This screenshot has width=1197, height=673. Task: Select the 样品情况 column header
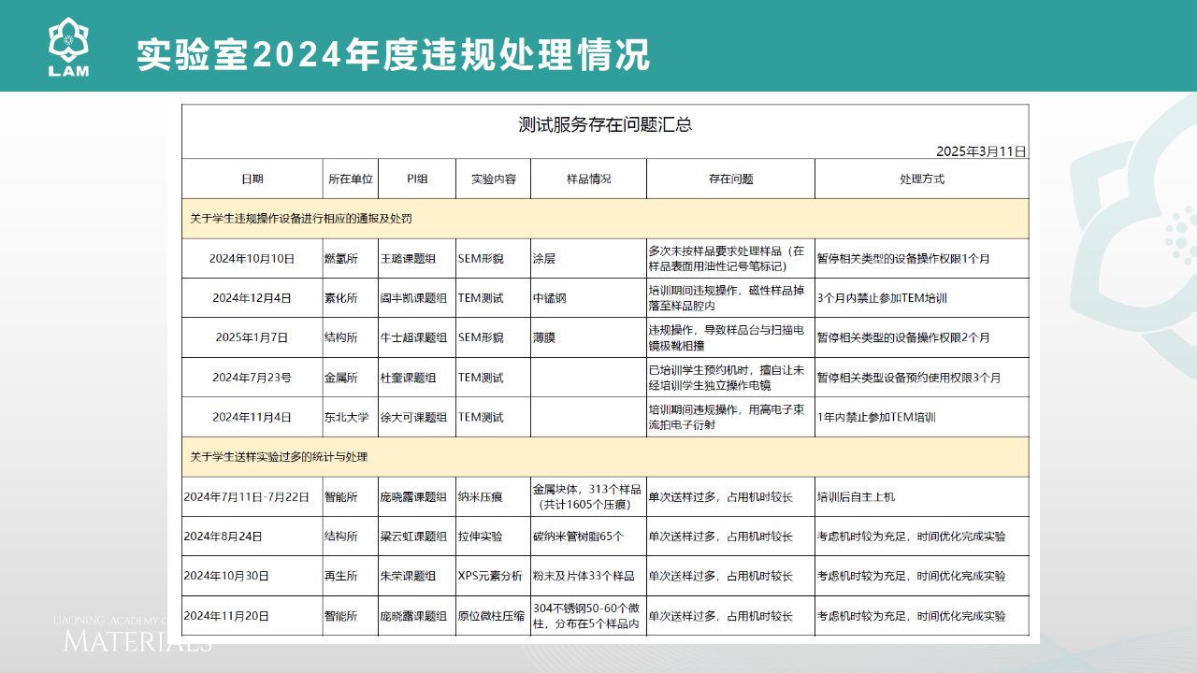click(x=588, y=179)
